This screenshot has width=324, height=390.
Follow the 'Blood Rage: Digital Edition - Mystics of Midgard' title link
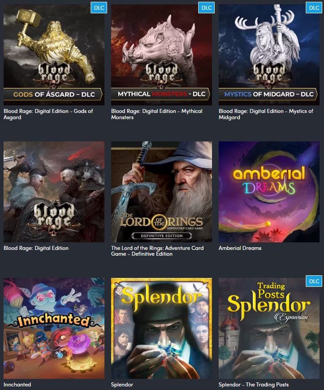(x=266, y=114)
